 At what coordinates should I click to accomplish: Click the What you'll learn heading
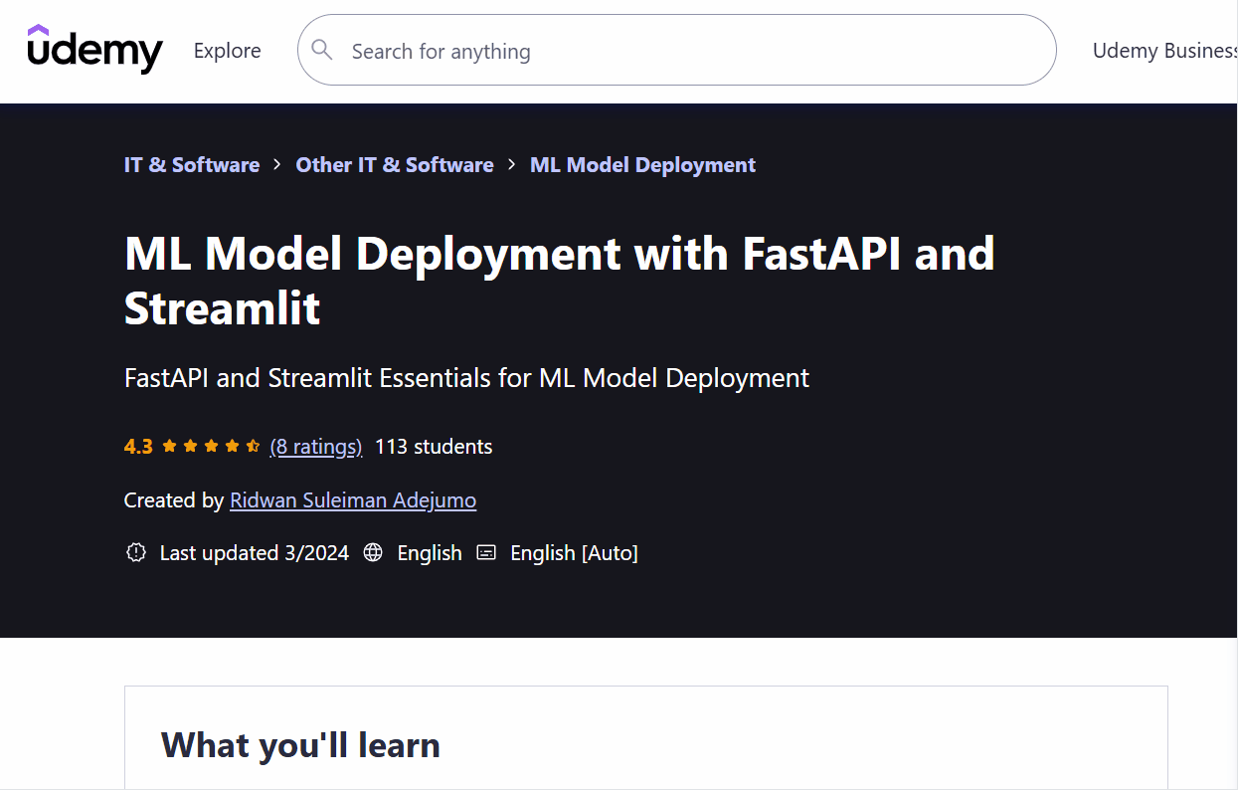click(300, 745)
